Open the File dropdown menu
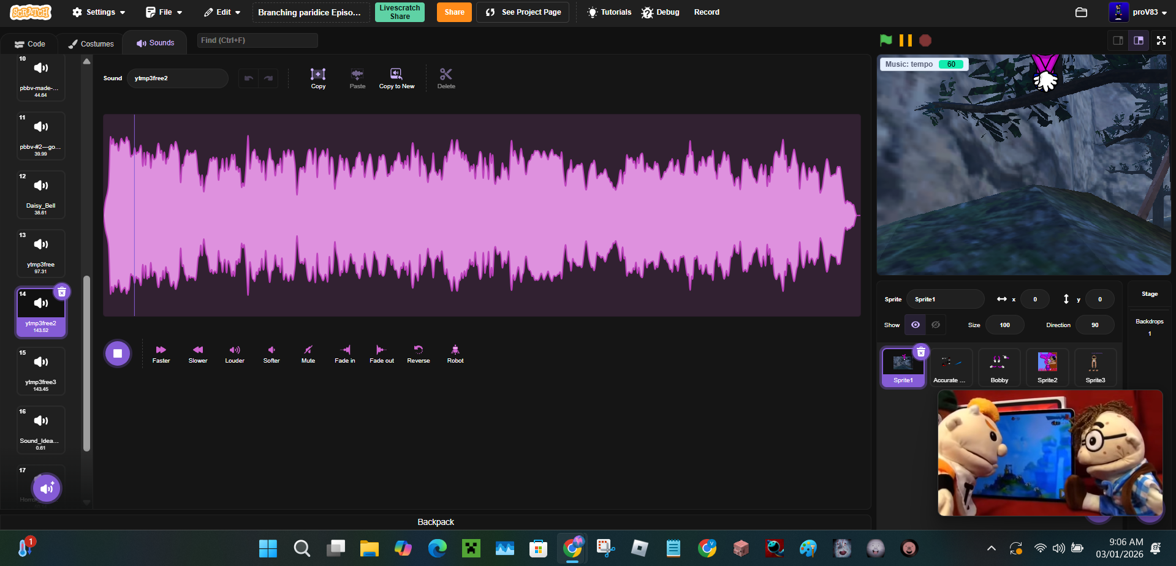The image size is (1176, 566). coord(164,12)
